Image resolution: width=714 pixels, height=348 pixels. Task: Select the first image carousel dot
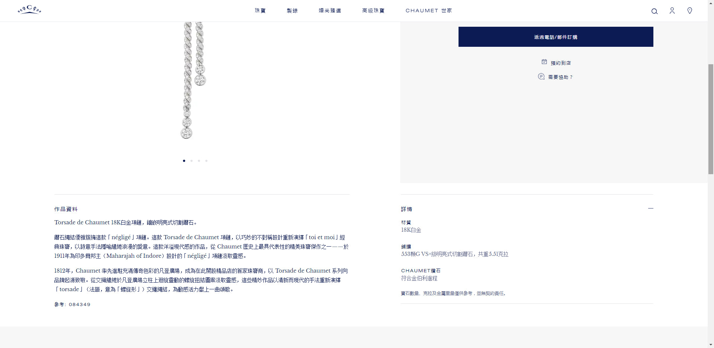tap(184, 161)
